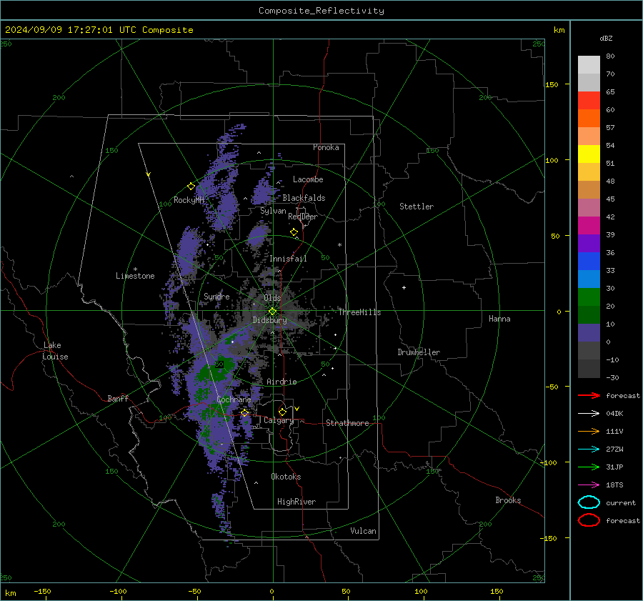Screen dimensions: 643x601
Task: Click the dBZ legend heading
Action: coord(606,38)
